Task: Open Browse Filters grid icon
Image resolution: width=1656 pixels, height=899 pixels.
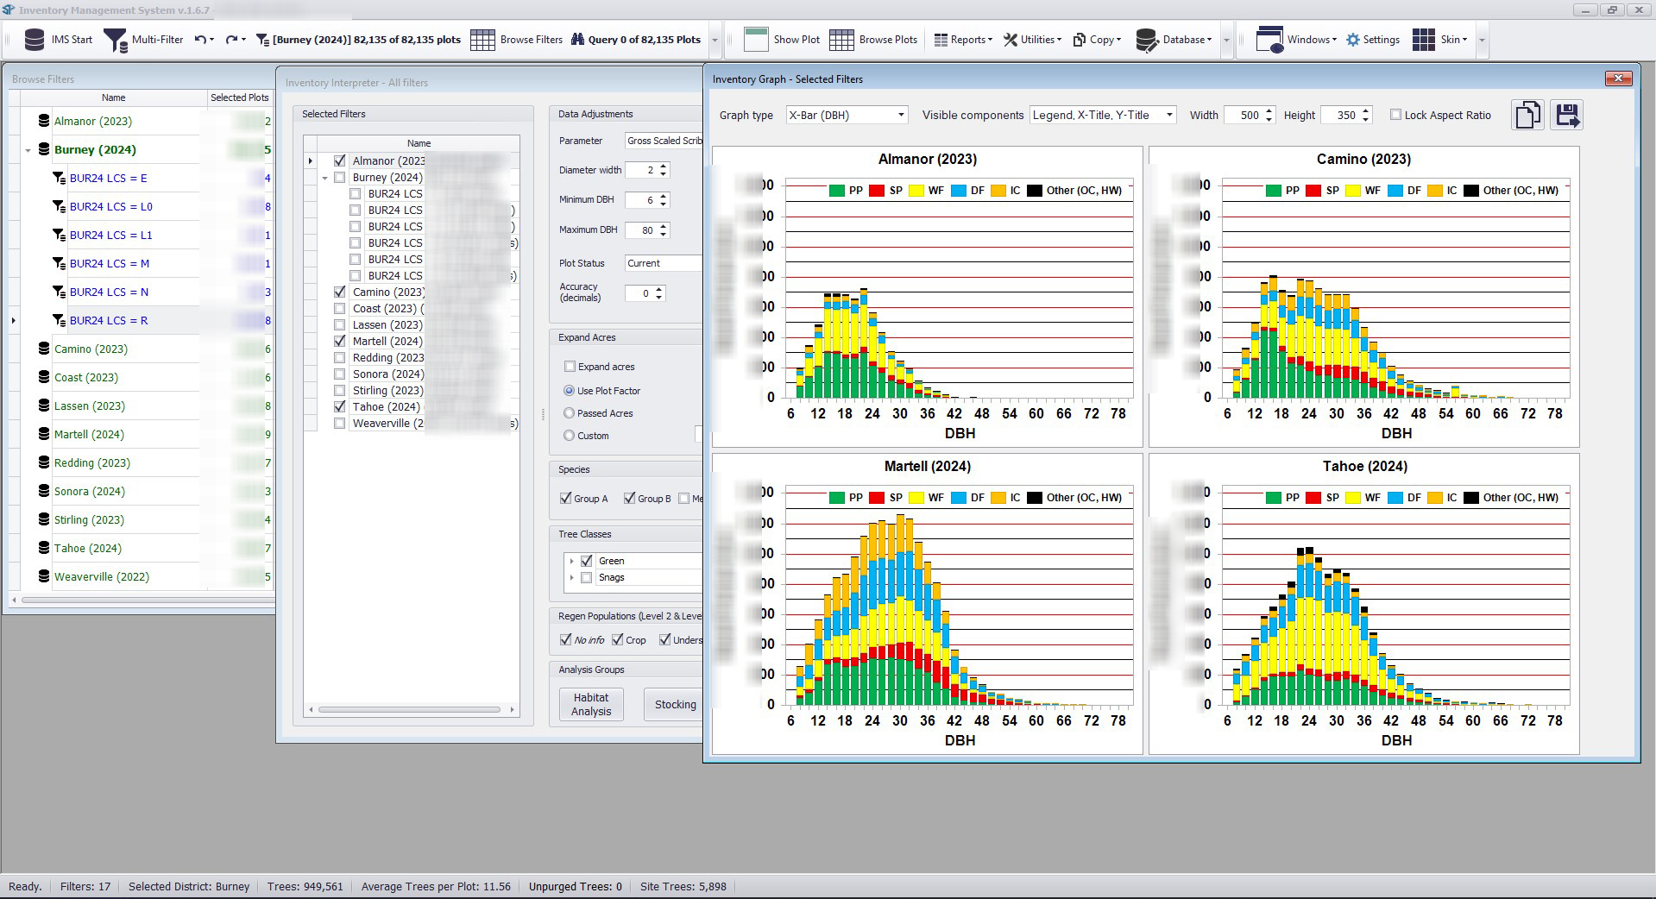Action: pos(482,40)
